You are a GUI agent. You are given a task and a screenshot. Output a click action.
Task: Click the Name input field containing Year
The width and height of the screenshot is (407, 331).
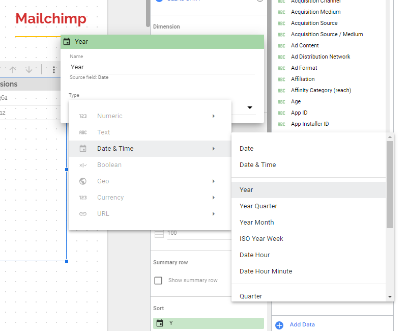pos(162,67)
